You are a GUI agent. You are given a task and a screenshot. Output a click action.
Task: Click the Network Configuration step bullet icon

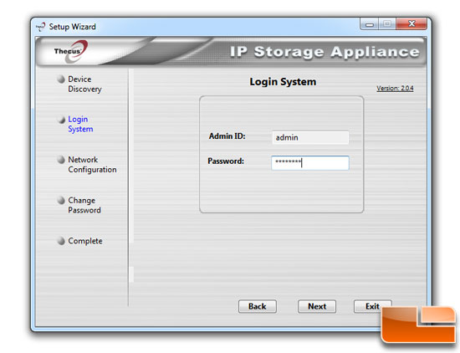point(61,160)
